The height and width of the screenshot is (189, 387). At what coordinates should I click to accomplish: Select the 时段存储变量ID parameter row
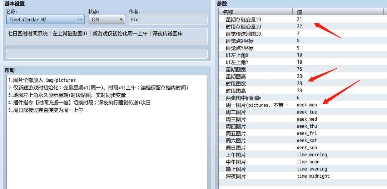point(303,26)
